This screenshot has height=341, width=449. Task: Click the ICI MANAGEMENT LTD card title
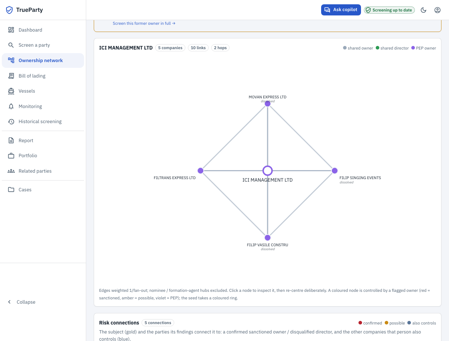126,48
